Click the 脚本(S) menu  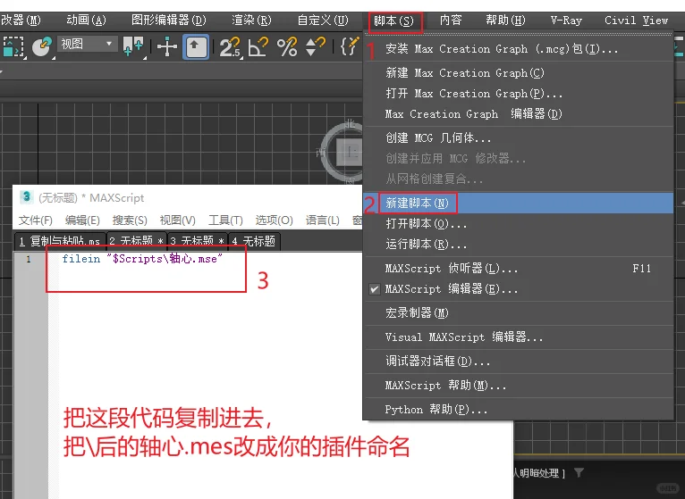pyautogui.click(x=395, y=21)
